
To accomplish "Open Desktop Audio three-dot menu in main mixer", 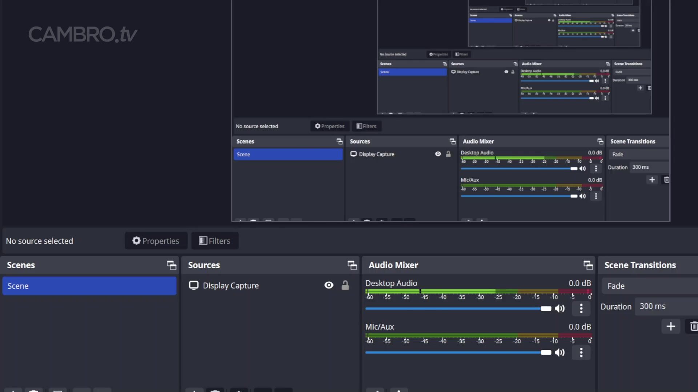I will click(581, 309).
